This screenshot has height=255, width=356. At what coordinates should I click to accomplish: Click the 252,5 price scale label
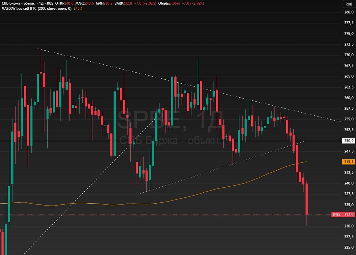click(x=349, y=130)
